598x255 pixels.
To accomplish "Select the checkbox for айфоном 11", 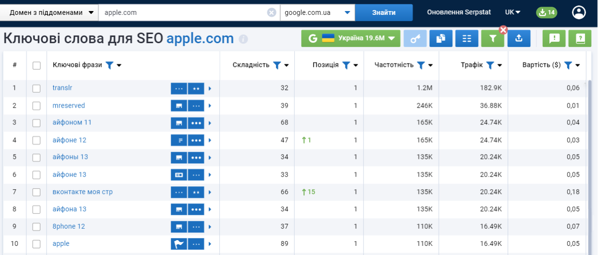I will [37, 123].
